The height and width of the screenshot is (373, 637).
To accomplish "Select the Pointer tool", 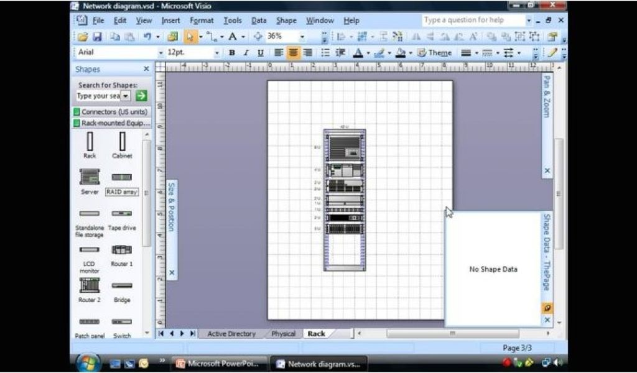I will click(x=189, y=37).
